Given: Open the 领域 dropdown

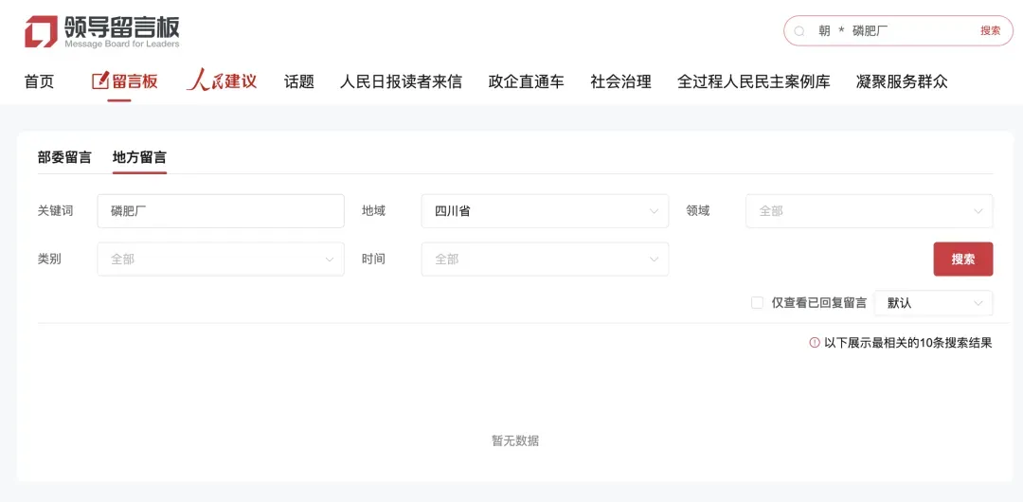Looking at the screenshot, I should point(869,211).
